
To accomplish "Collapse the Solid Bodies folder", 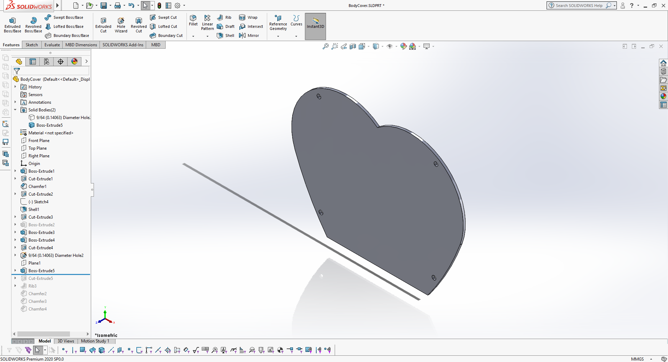I will click(x=15, y=110).
